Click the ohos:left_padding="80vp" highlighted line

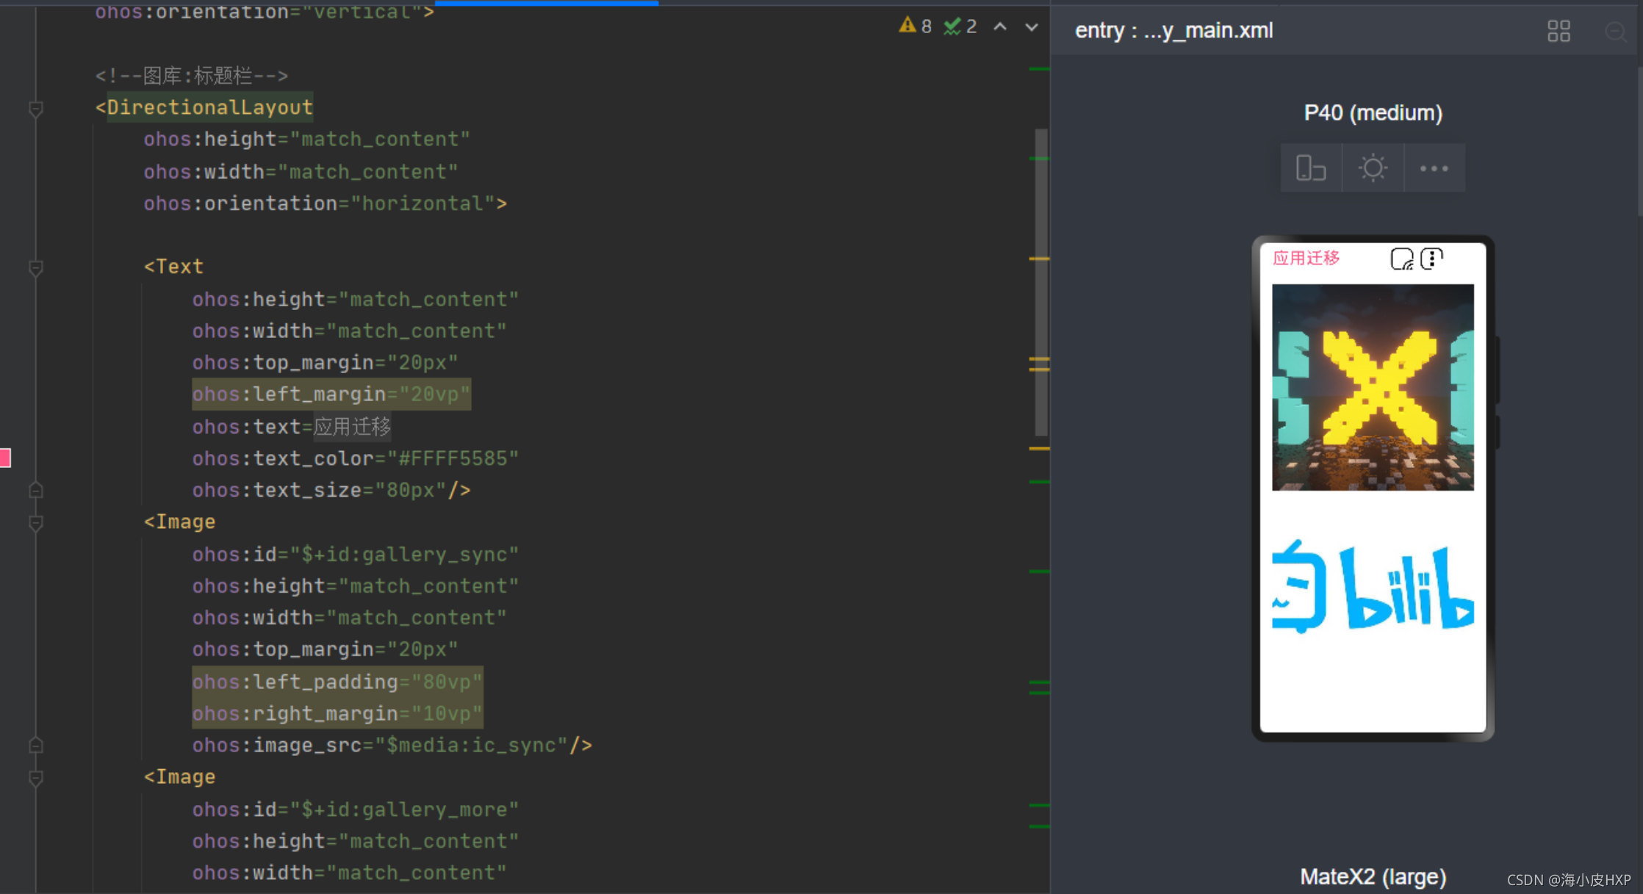pos(337,682)
